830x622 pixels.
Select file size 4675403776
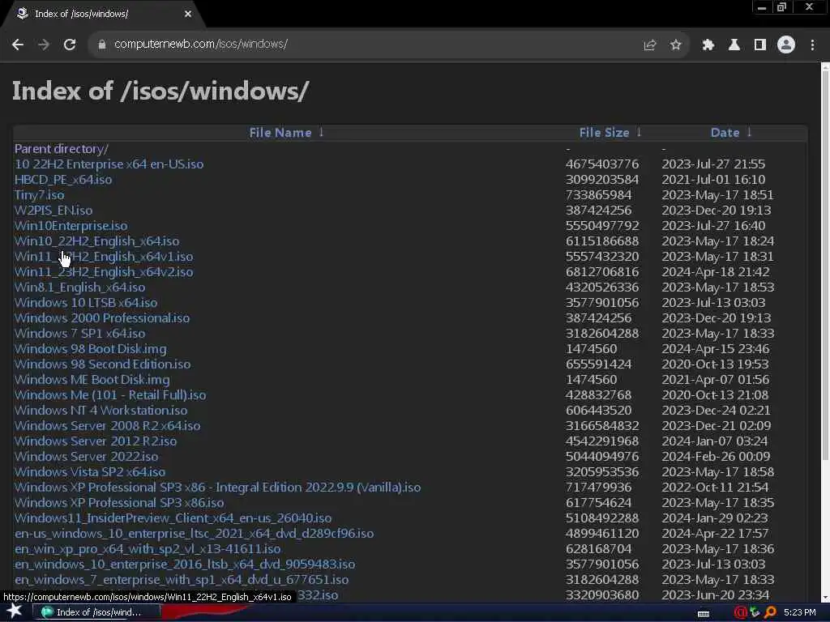coord(602,164)
